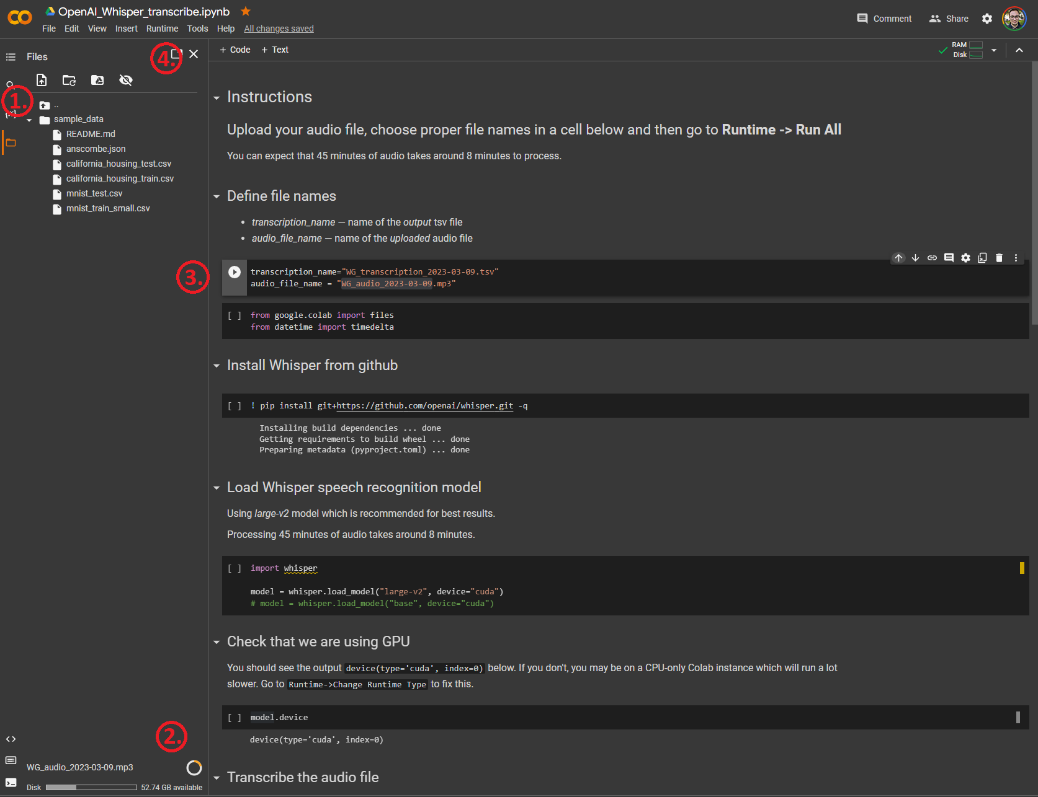Close the Files panel
This screenshot has height=797, width=1038.
(x=194, y=54)
